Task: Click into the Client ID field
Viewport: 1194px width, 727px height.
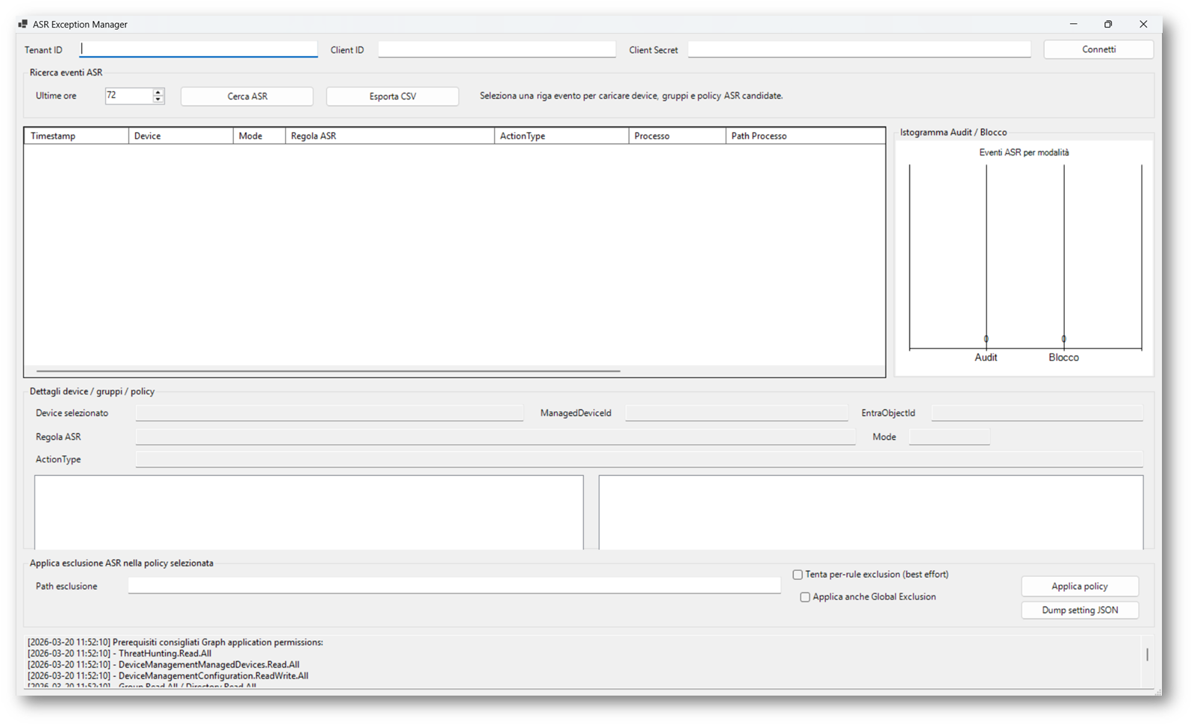Action: pos(497,49)
